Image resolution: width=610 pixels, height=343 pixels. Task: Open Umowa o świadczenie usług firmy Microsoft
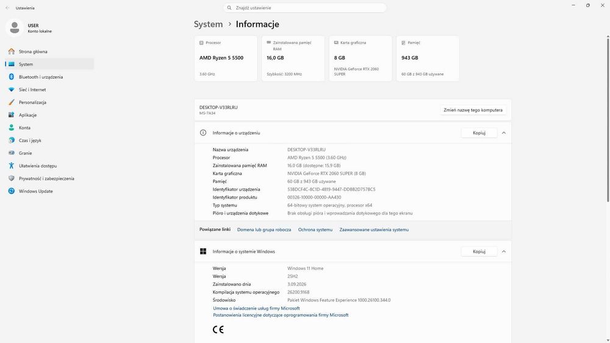(x=256, y=308)
